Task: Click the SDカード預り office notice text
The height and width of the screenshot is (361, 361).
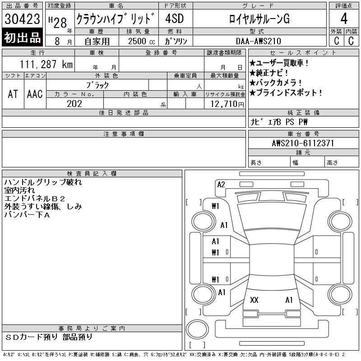Action: click(x=31, y=337)
